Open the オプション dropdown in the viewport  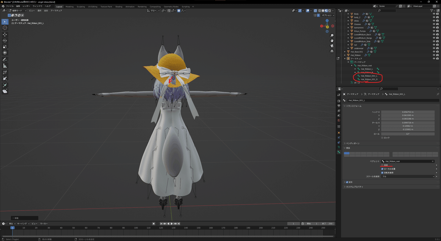pos(327,15)
